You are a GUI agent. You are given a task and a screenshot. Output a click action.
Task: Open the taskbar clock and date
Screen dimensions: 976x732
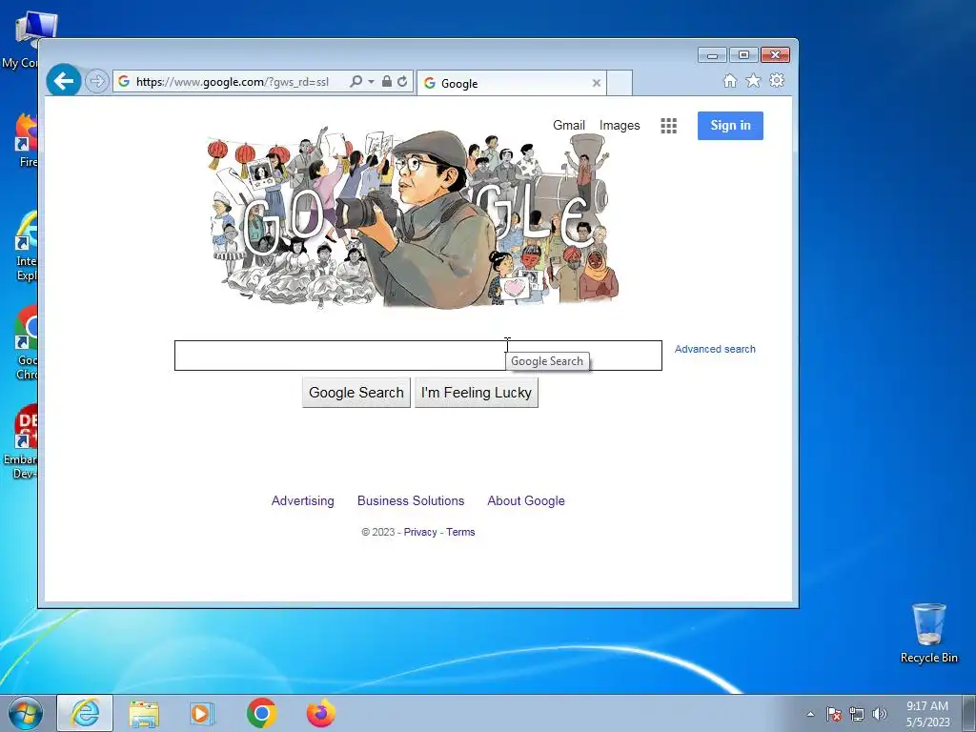[927, 714]
